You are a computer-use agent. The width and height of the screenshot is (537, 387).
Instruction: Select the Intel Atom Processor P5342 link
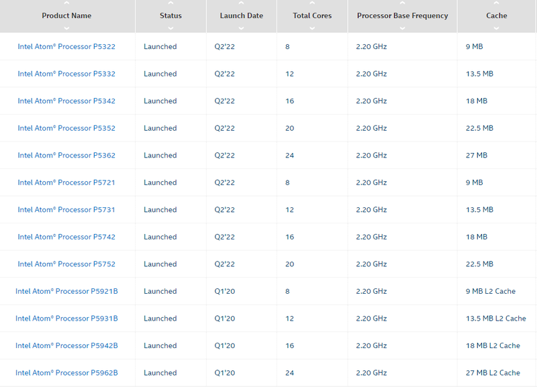66,101
